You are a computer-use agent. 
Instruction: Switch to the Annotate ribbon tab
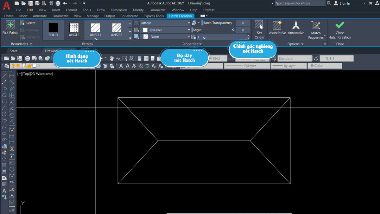click(40, 16)
